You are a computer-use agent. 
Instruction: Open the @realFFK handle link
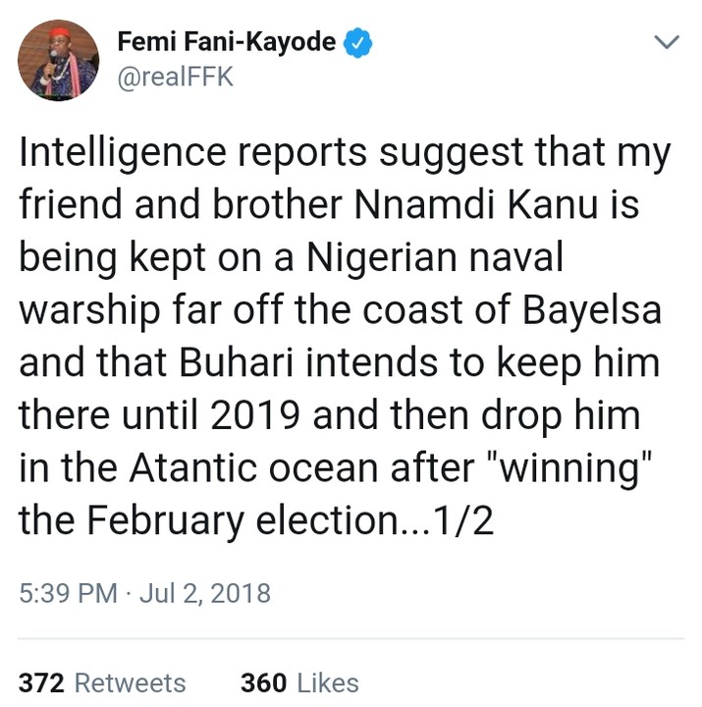(x=175, y=79)
